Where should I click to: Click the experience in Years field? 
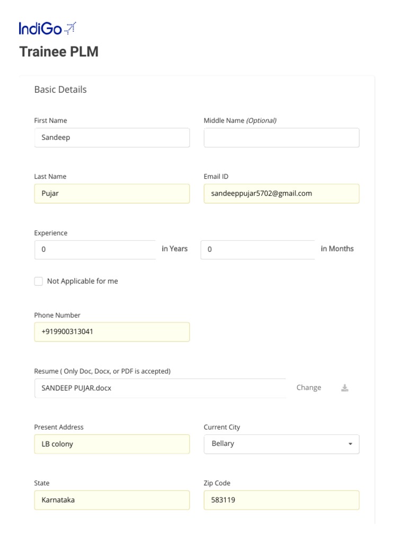click(x=95, y=250)
